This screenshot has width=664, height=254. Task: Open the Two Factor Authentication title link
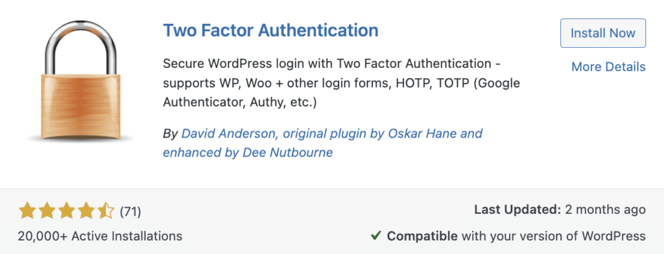pyautogui.click(x=270, y=30)
